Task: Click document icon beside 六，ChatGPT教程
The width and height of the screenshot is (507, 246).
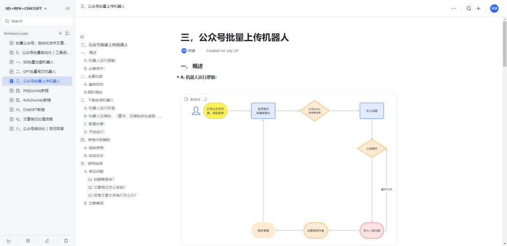Action: pos(12,109)
